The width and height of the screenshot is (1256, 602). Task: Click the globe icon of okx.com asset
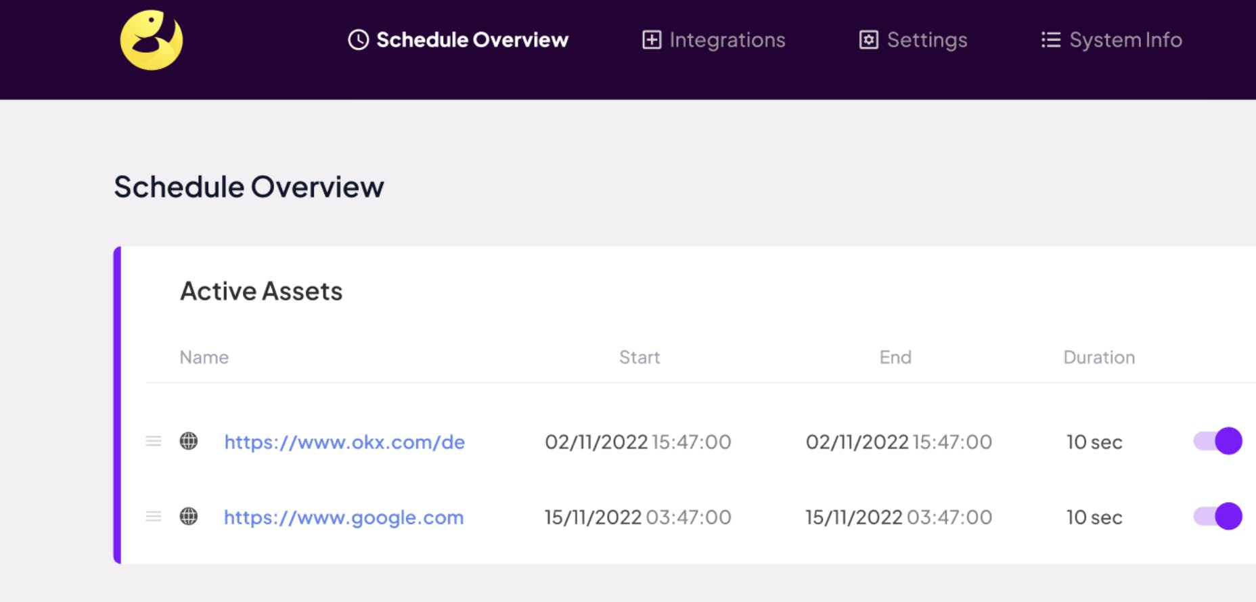(189, 441)
